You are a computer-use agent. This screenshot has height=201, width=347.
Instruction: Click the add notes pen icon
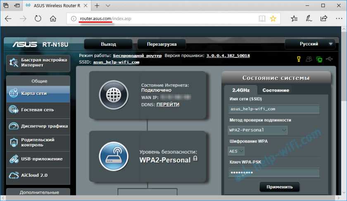[309, 19]
